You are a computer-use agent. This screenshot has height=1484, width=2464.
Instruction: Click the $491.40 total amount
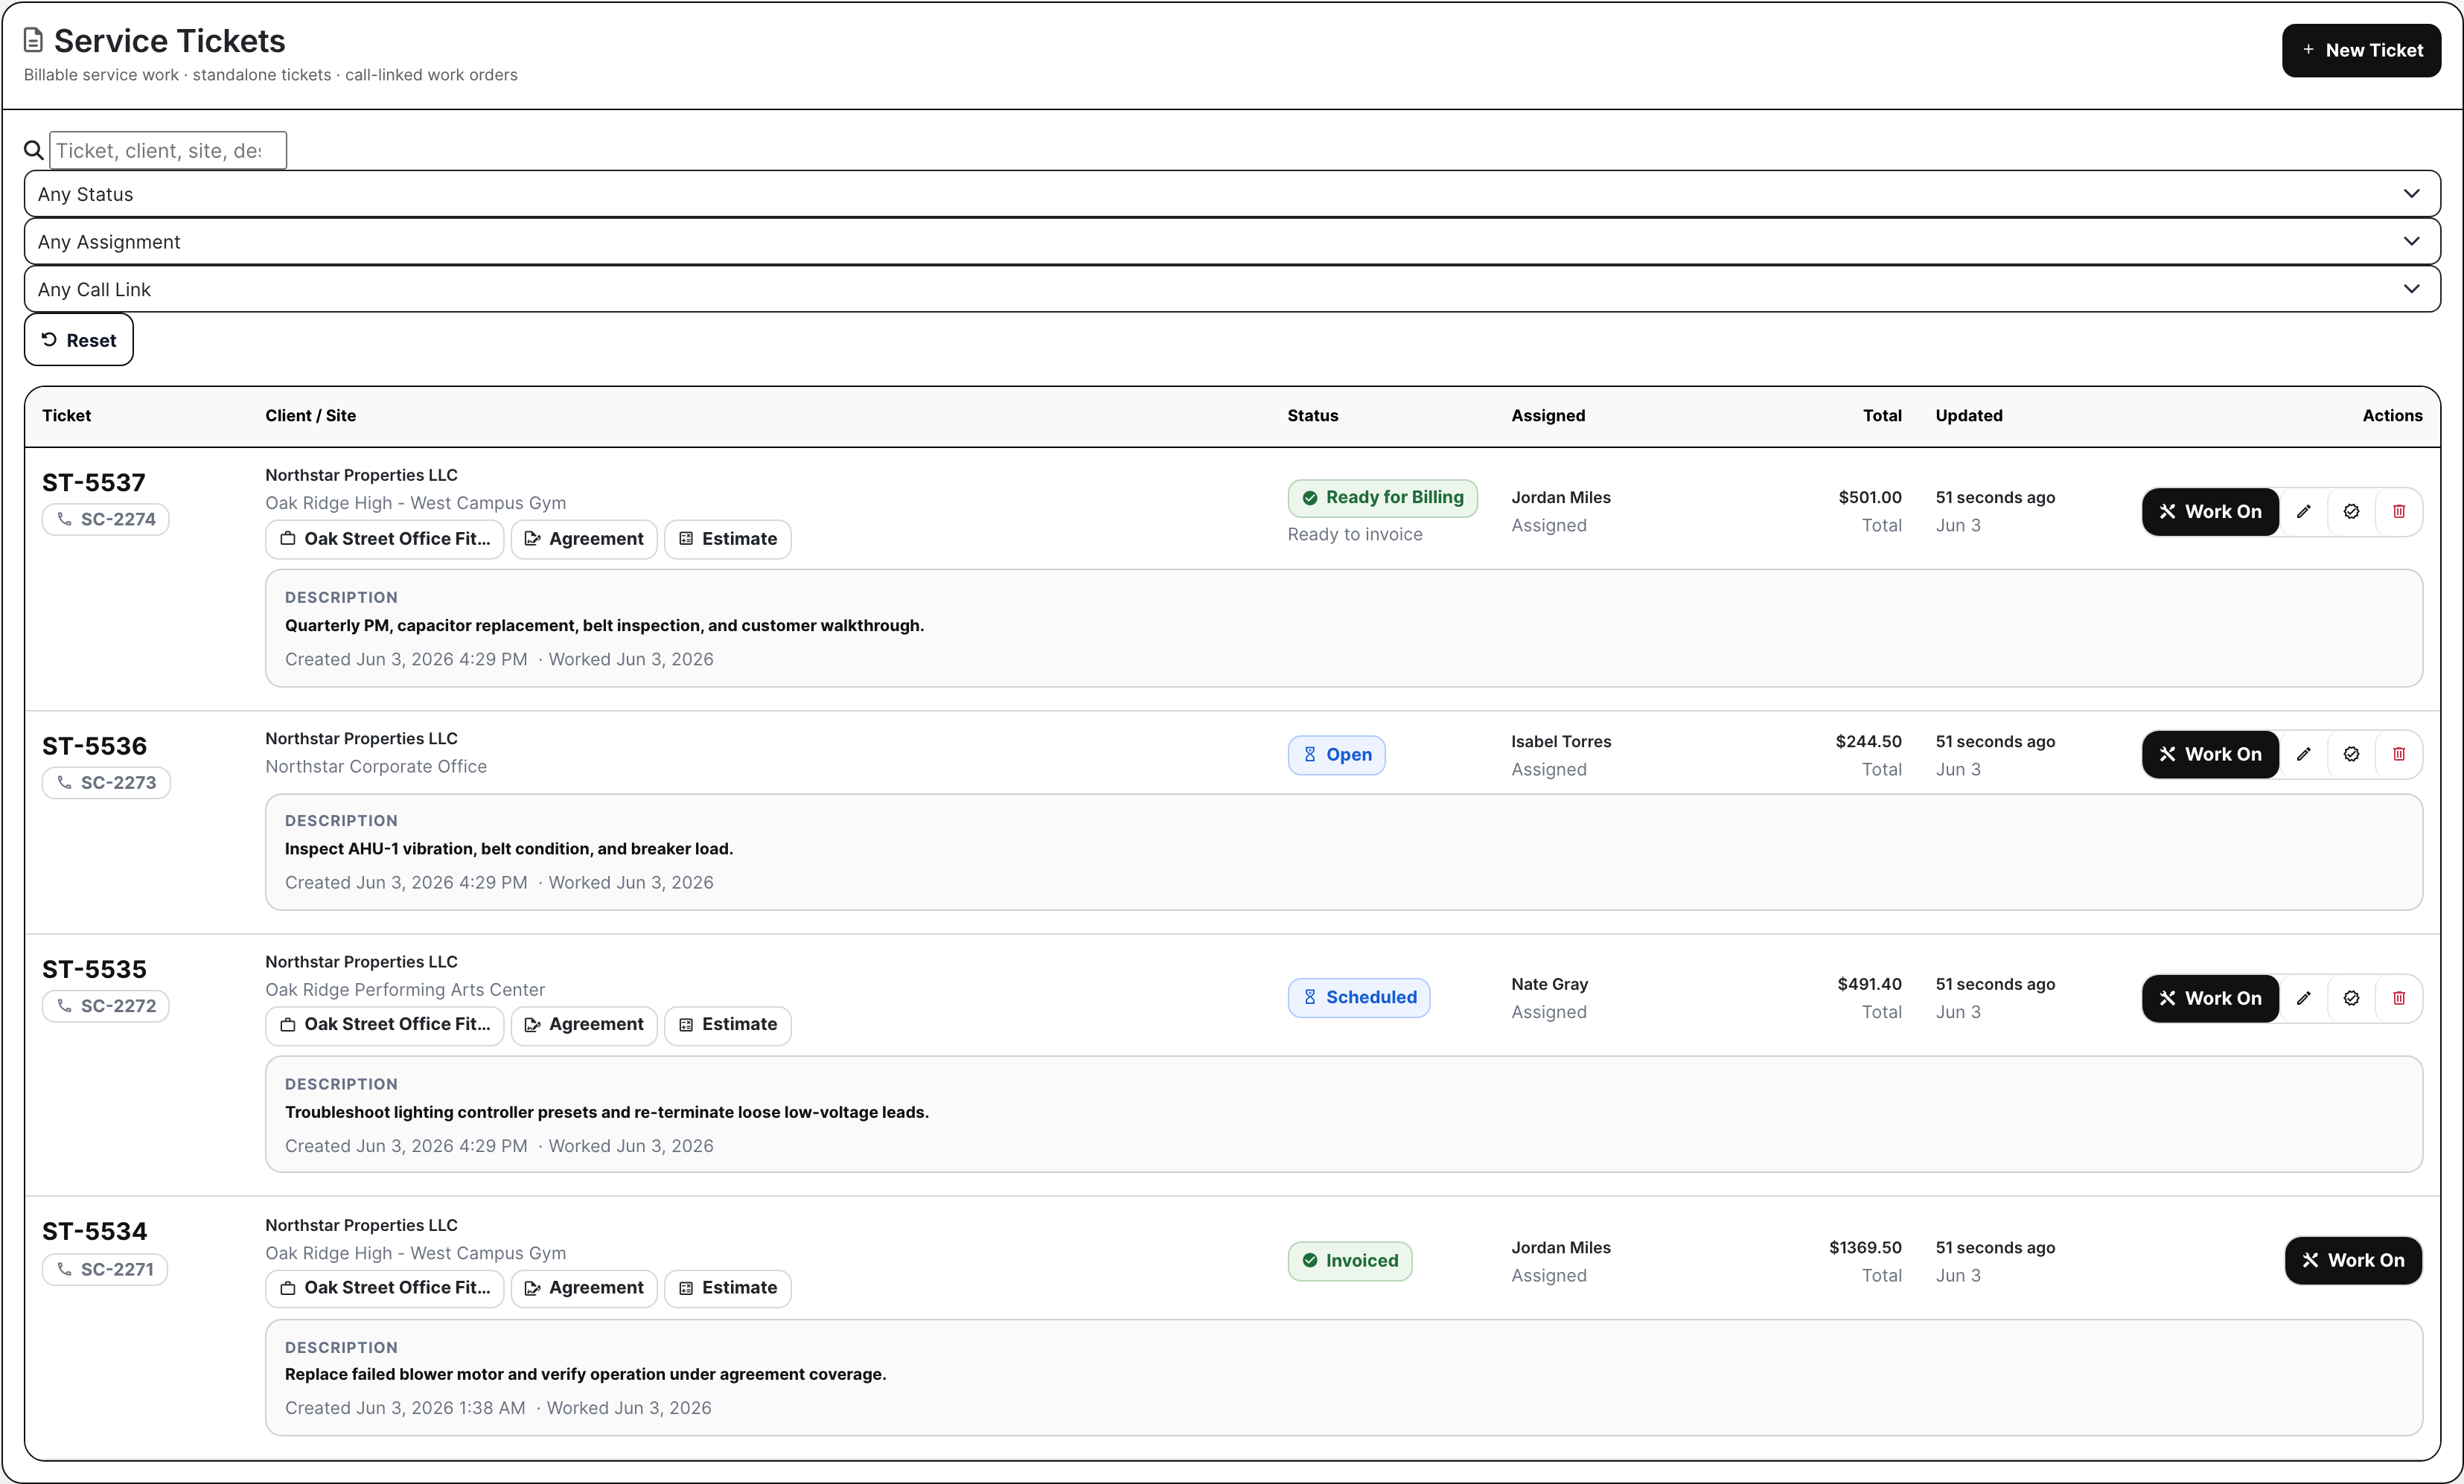point(1869,985)
